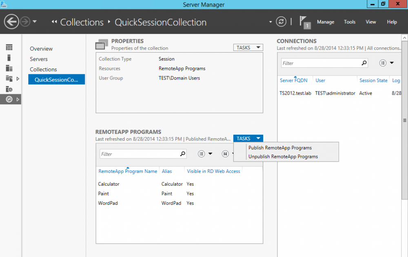
Task: Select QuickSessionCo... collection item
Action: 56,79
